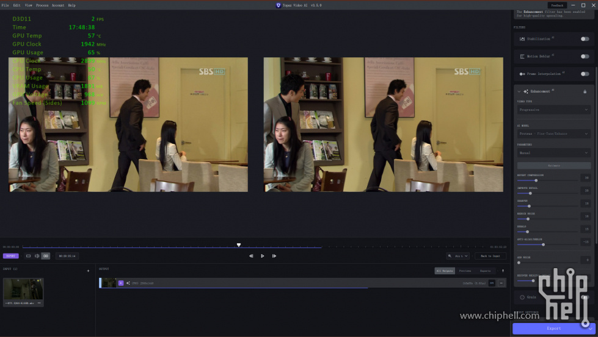Open the Video Type Progressive dropdown

(x=554, y=110)
